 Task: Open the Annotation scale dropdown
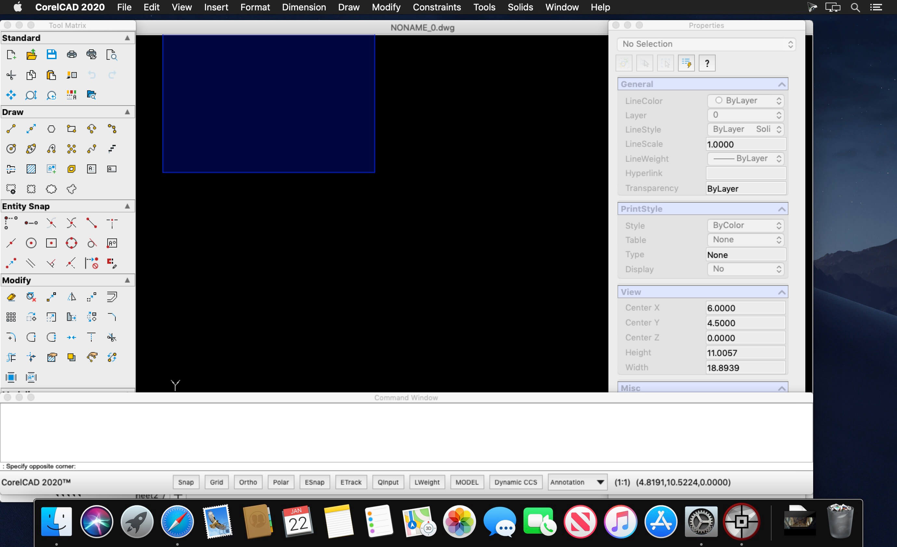coord(577,482)
